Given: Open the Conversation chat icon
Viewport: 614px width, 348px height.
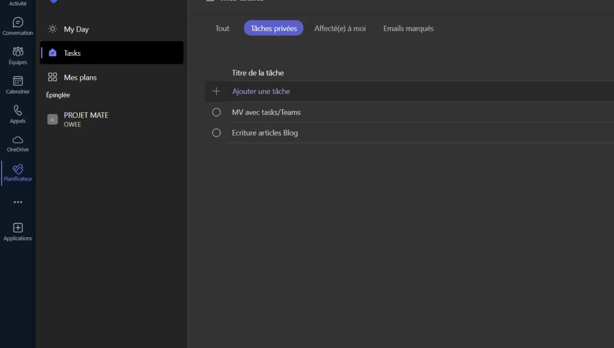Looking at the screenshot, I should [18, 23].
